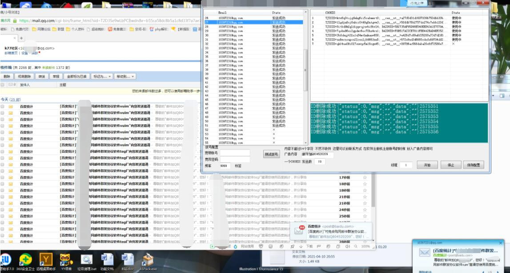Click the 网站信用 status bar label
This screenshot has height=273, width=510.
pos(247,246)
